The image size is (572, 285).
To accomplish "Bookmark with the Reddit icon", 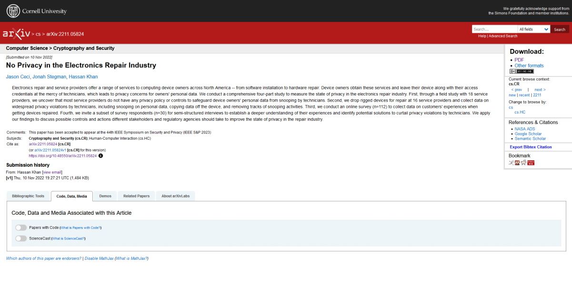I will (x=523, y=162).
